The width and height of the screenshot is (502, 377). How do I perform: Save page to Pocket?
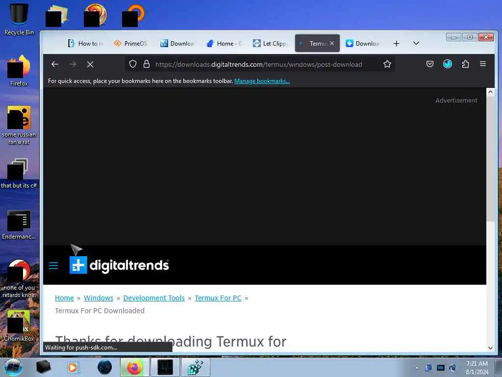click(x=429, y=64)
